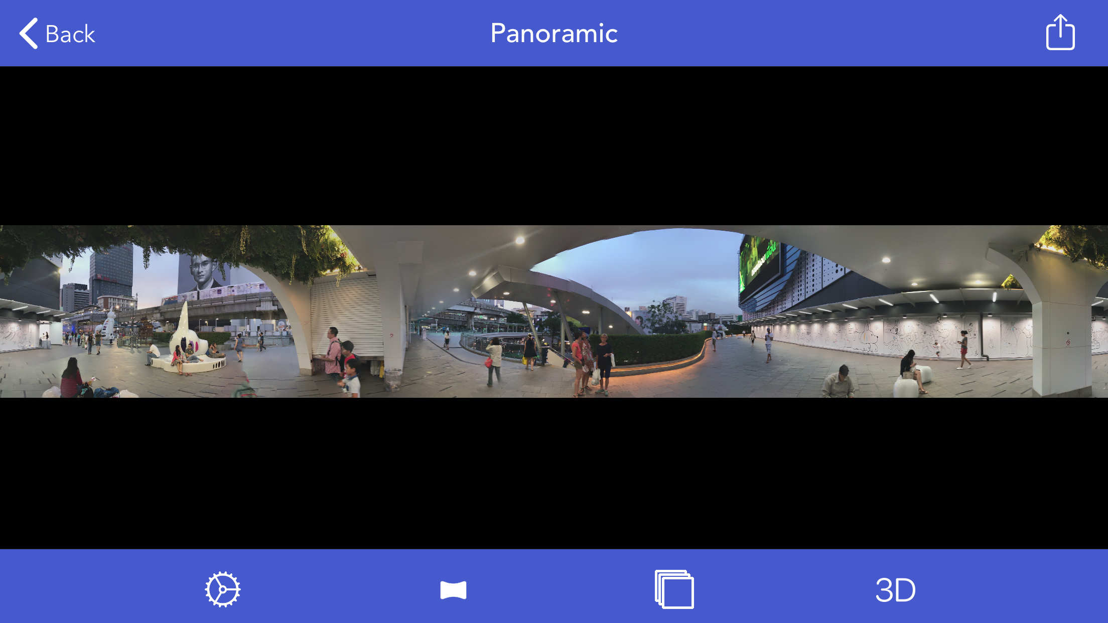Image resolution: width=1108 pixels, height=623 pixels.
Task: Tap the Panoramic title text
Action: coord(553,34)
